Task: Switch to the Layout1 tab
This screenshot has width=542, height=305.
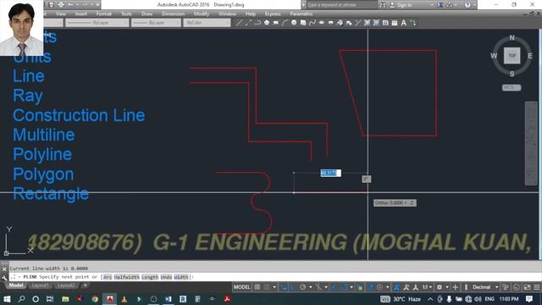Action: pyautogui.click(x=40, y=286)
